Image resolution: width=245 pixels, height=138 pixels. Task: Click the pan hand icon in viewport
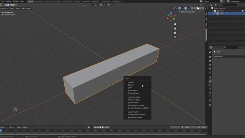(x=175, y=29)
